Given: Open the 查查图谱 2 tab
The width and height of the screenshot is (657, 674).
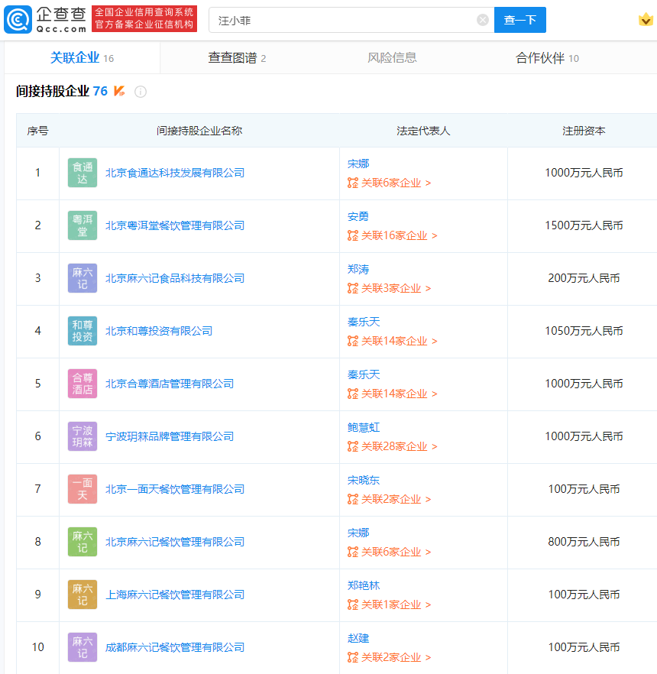Looking at the screenshot, I should tap(237, 57).
